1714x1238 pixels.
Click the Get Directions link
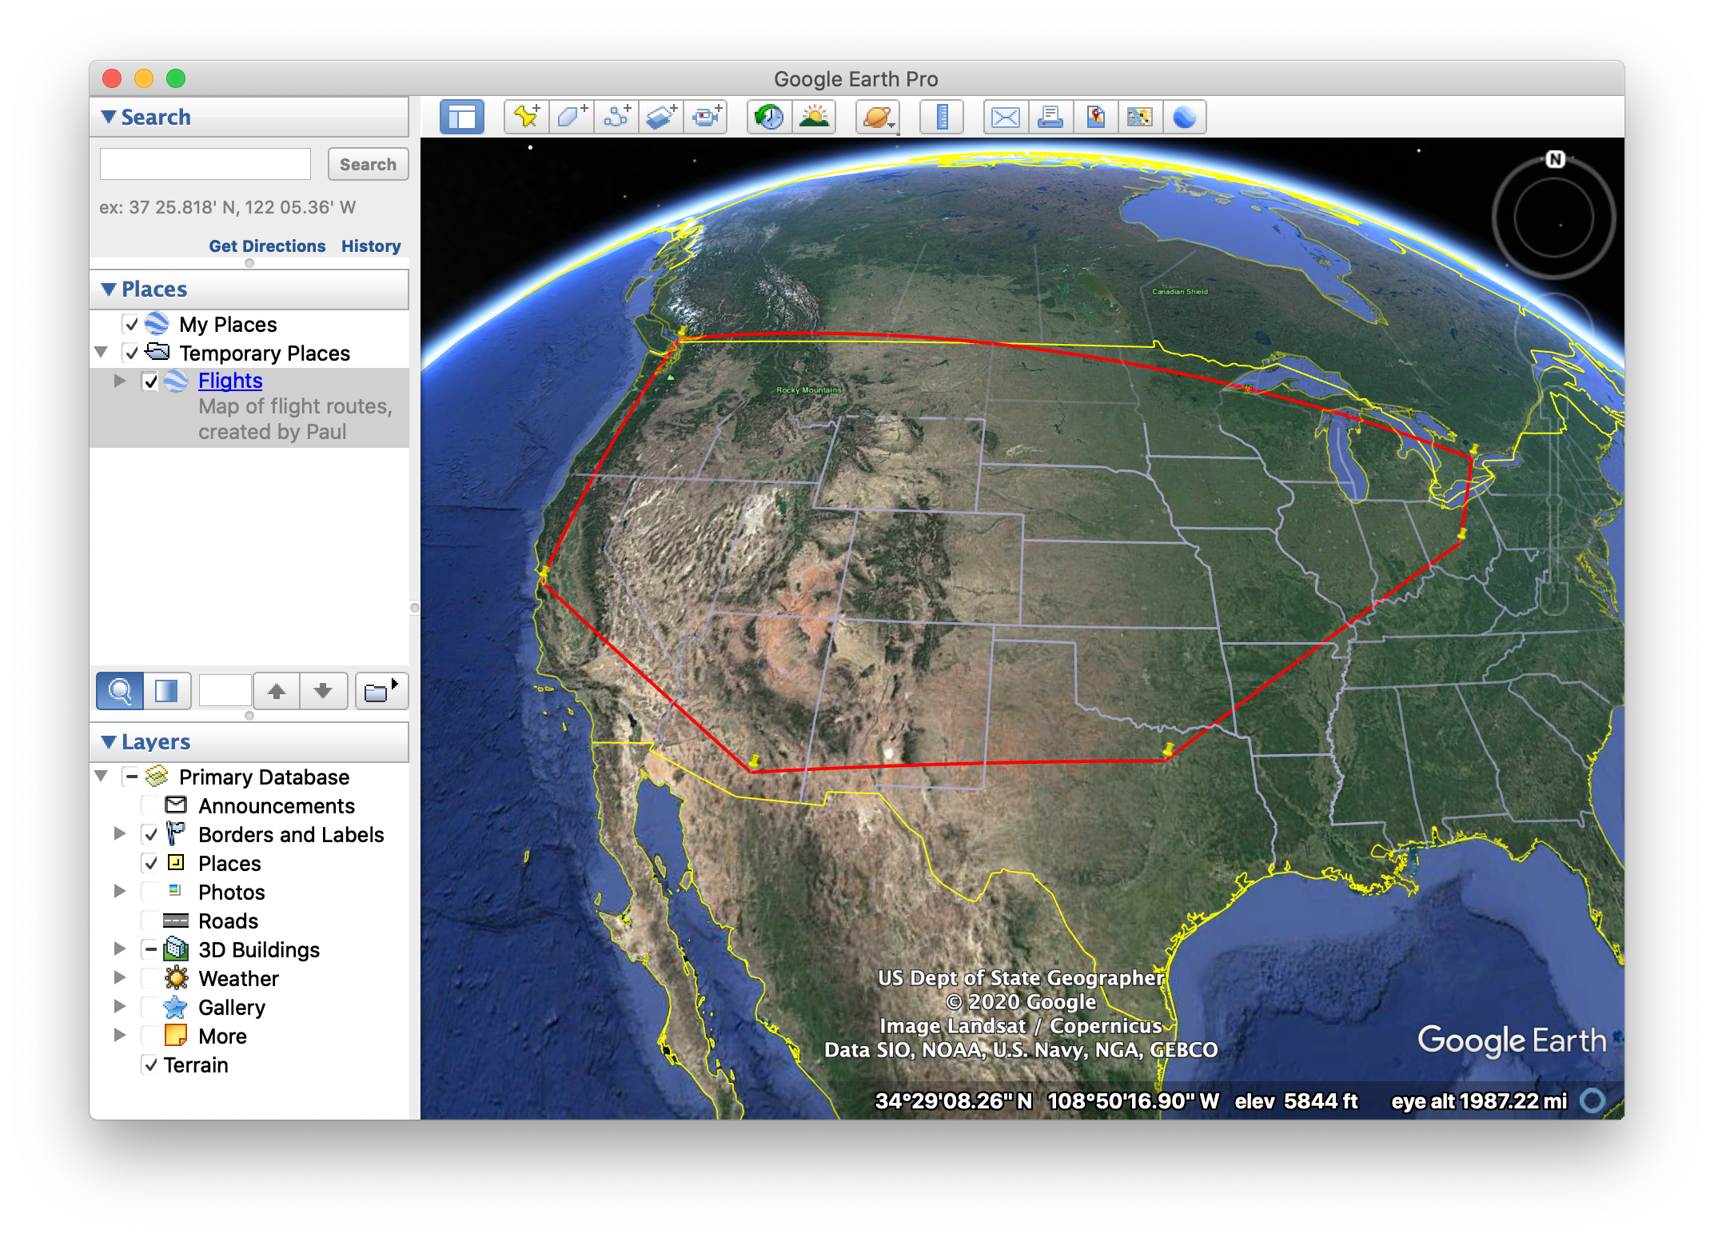coord(267,246)
